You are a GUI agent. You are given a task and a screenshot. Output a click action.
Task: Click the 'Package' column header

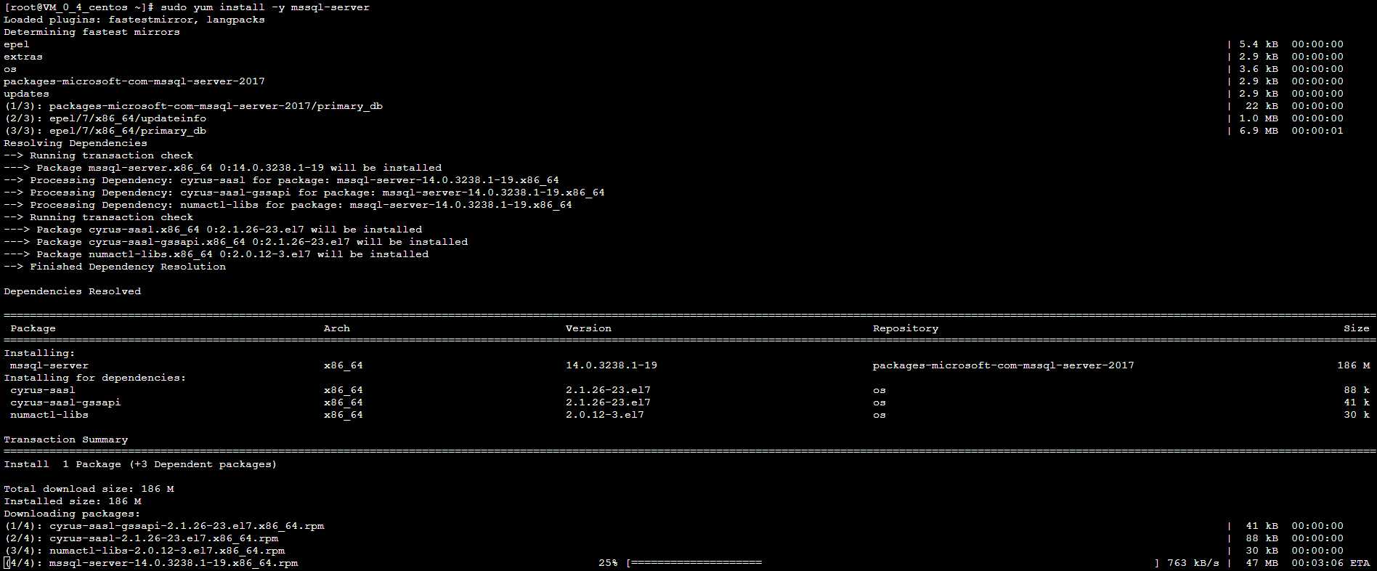(x=33, y=328)
